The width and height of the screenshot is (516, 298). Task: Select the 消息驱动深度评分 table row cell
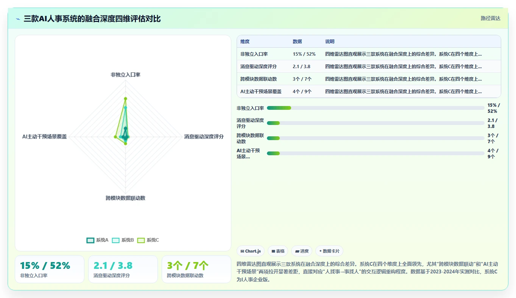tap(259, 67)
